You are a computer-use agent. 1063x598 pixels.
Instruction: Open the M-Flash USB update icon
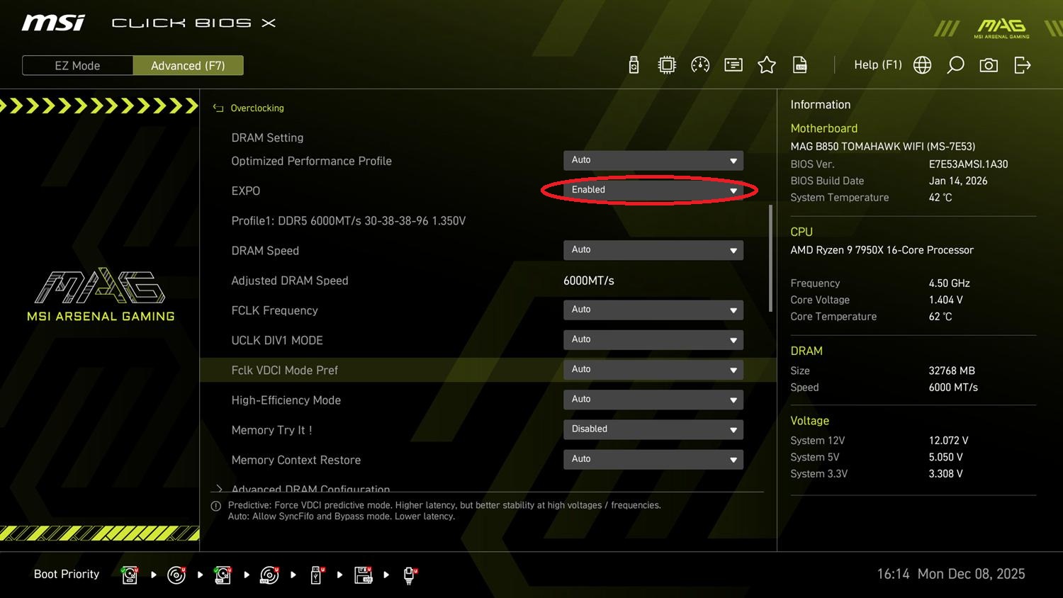point(634,65)
